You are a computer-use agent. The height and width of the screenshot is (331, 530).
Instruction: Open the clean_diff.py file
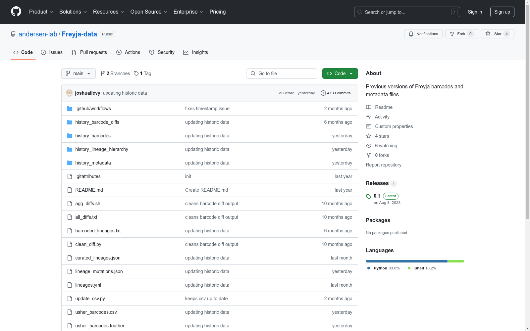coord(88,244)
